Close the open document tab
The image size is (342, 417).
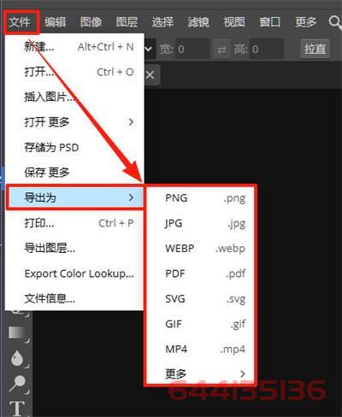pos(150,75)
